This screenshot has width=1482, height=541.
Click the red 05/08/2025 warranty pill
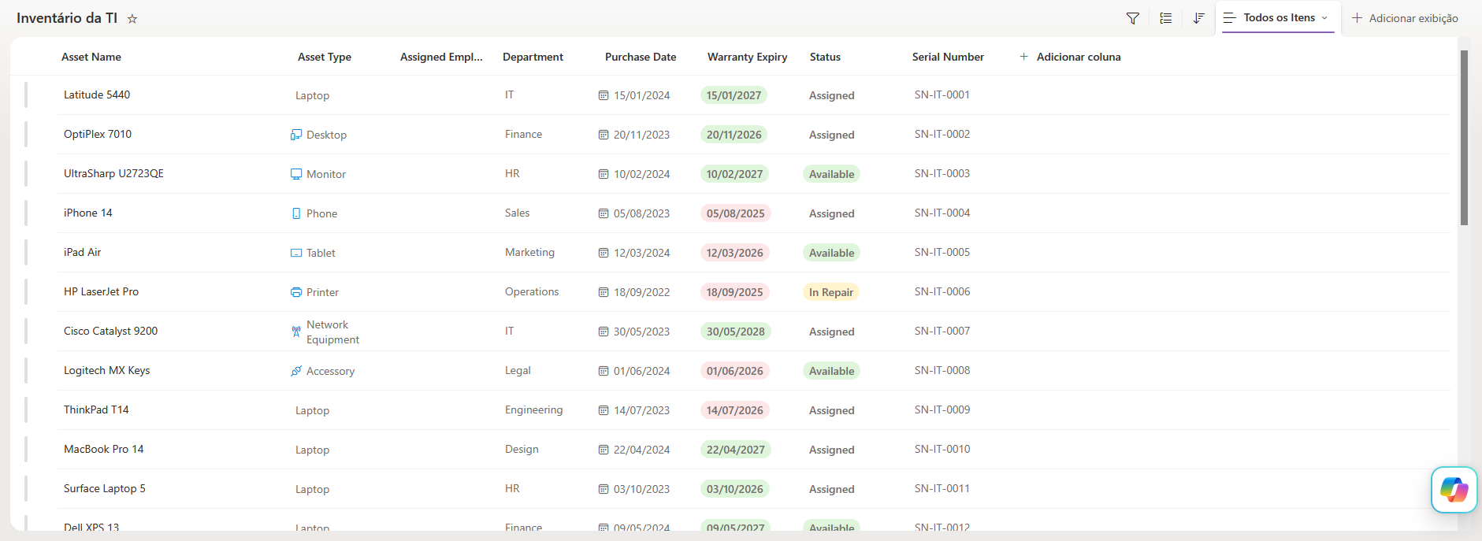[735, 213]
